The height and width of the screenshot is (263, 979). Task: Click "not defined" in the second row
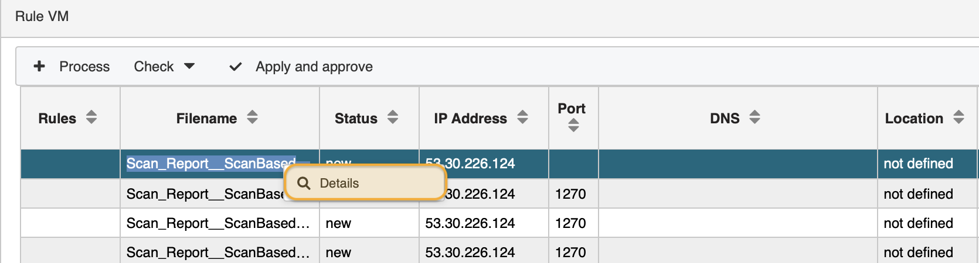[918, 194]
